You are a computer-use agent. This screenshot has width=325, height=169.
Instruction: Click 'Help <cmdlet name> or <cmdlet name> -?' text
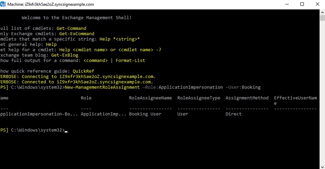coord(110,50)
